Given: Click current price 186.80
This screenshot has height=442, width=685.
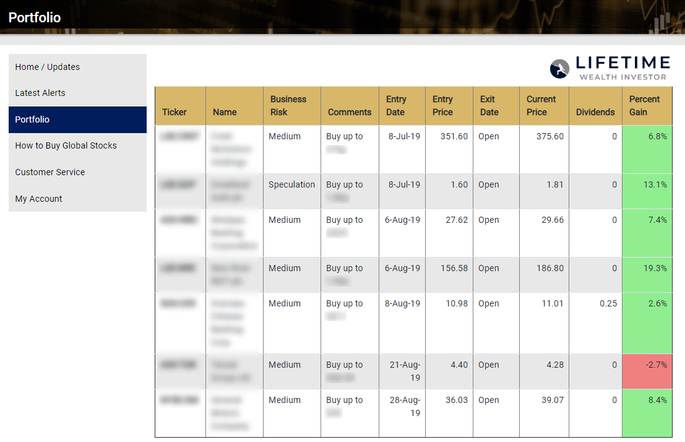Looking at the screenshot, I should [x=550, y=268].
